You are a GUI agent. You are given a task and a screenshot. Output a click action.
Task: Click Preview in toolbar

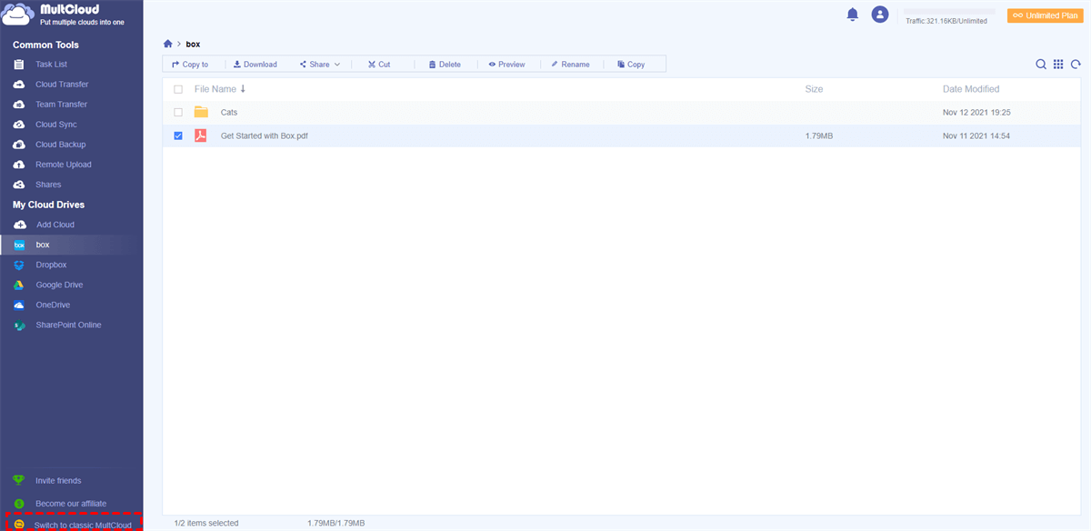pos(506,65)
